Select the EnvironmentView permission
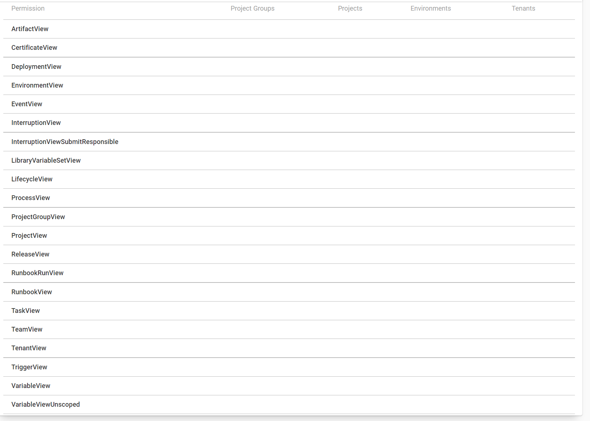 coord(37,85)
